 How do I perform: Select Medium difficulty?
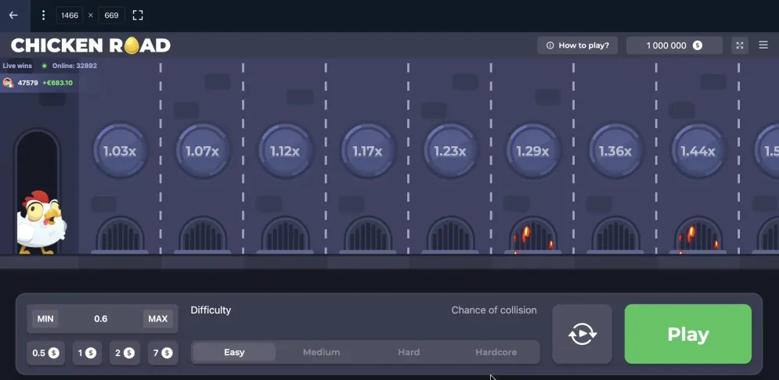322,352
